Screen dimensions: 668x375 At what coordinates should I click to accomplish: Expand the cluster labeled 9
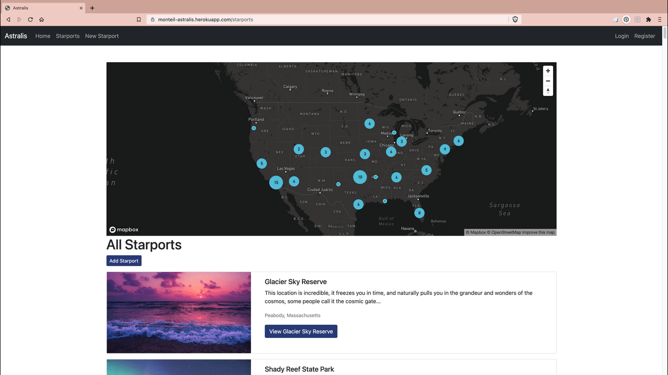[x=445, y=149]
